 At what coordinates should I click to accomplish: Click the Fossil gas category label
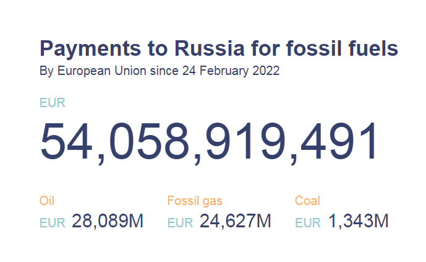click(195, 201)
